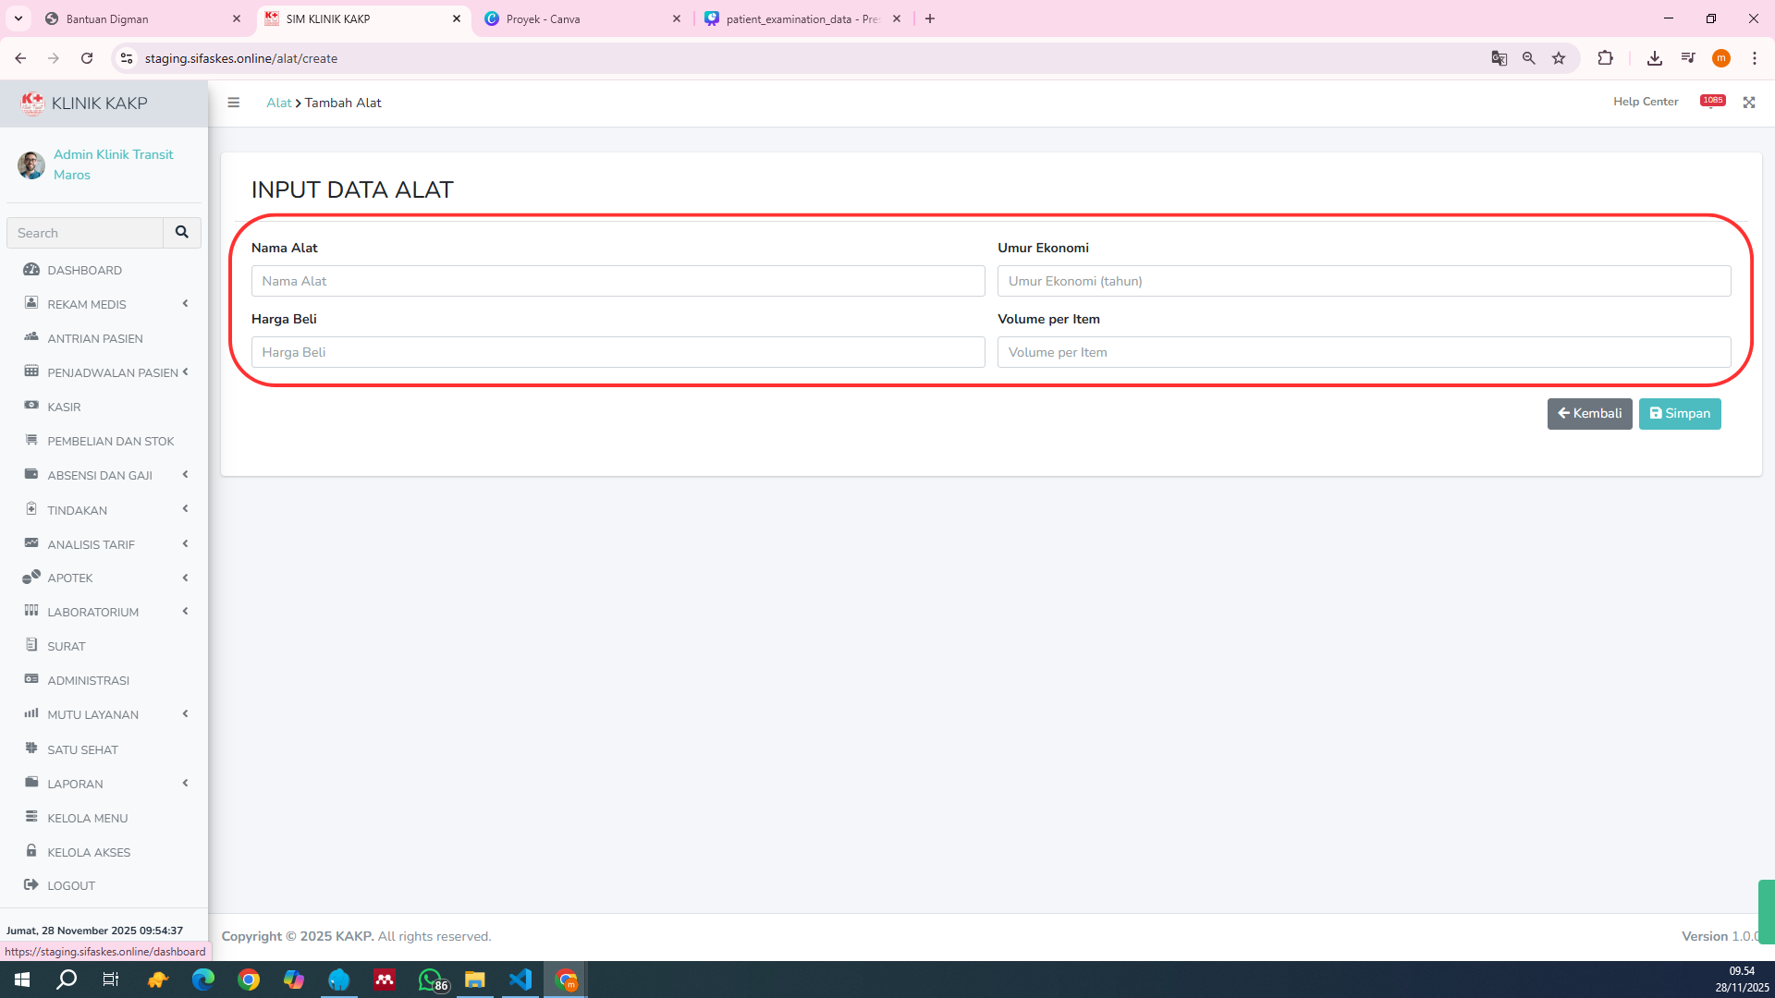This screenshot has height=998, width=1775.
Task: Click the Nama Alat input field
Action: [618, 281]
